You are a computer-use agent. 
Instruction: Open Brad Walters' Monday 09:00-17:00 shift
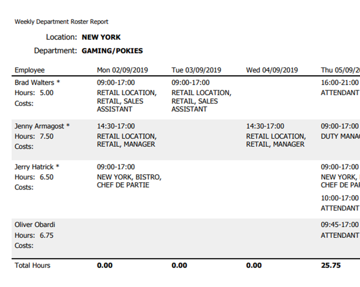[x=116, y=83]
